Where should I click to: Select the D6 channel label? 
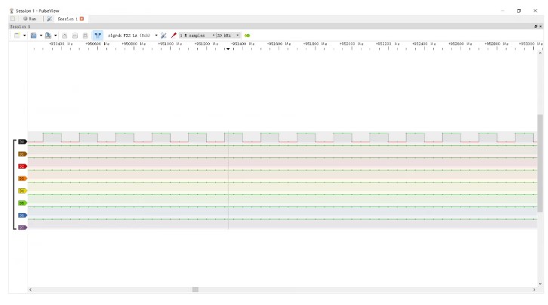(23, 215)
